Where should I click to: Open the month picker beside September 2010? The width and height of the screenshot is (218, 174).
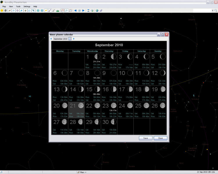click(70, 39)
